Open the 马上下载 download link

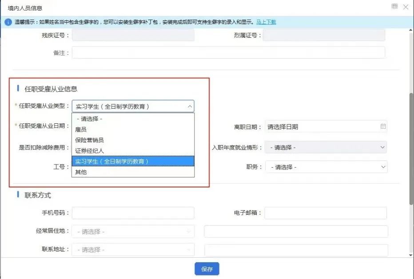tap(266, 22)
